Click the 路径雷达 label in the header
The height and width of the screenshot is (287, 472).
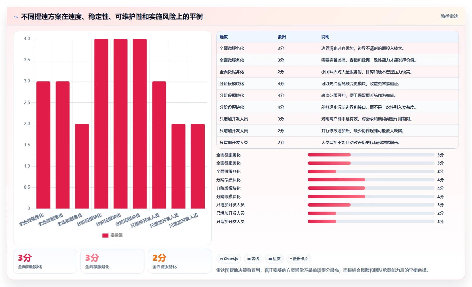[x=449, y=16]
